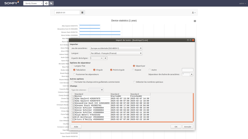
Task: Click the tag icon button
Action: 51,3
